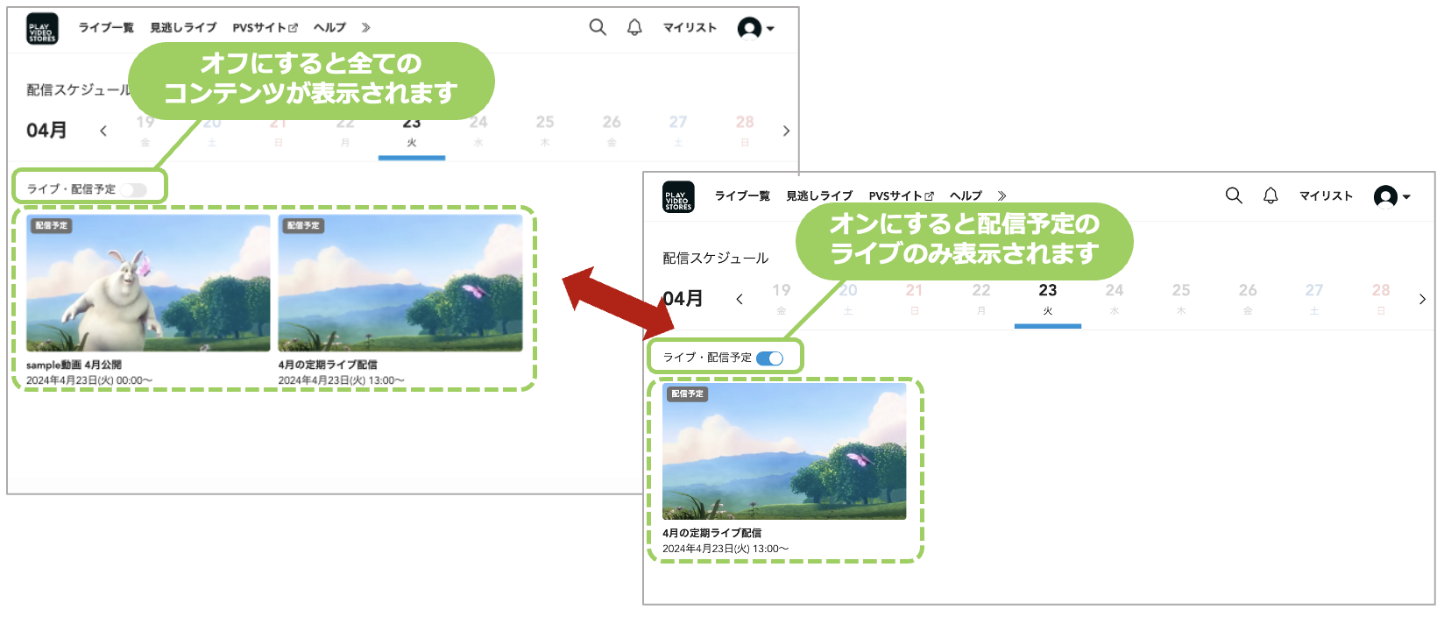1444x617 pixels.
Task: Select date 21 日 in right window
Action: (915, 299)
